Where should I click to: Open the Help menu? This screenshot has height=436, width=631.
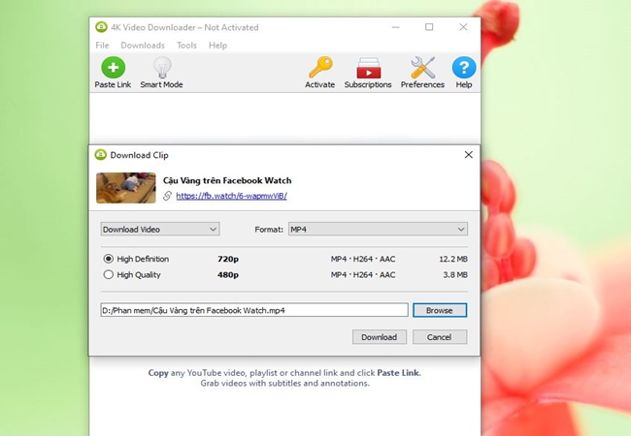click(217, 46)
